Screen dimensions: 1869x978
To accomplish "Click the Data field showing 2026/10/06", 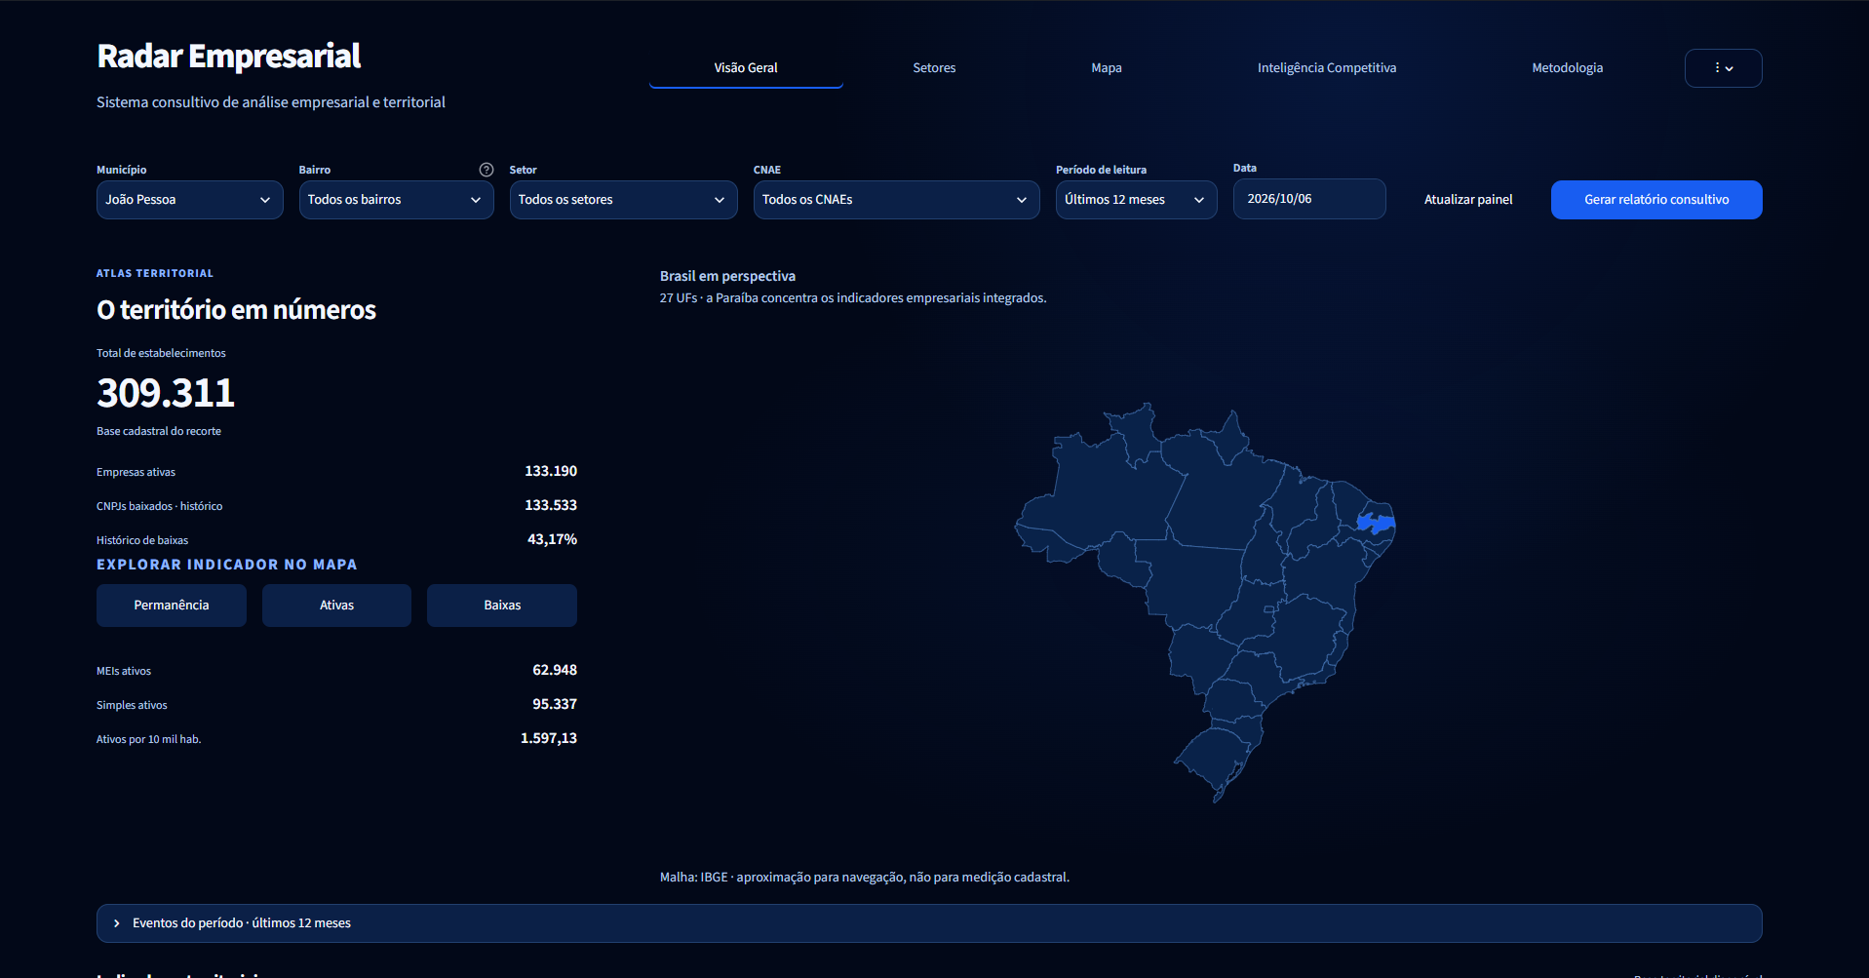I will click(x=1309, y=199).
